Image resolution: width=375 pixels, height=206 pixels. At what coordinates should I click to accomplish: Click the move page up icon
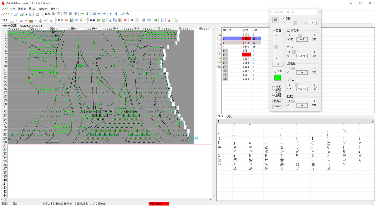coord(219,53)
